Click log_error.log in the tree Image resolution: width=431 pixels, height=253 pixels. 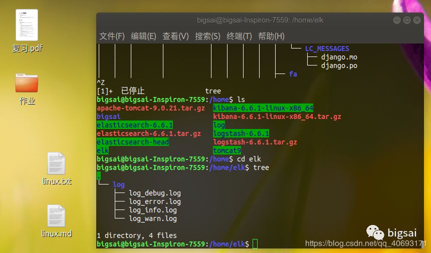pos(155,201)
